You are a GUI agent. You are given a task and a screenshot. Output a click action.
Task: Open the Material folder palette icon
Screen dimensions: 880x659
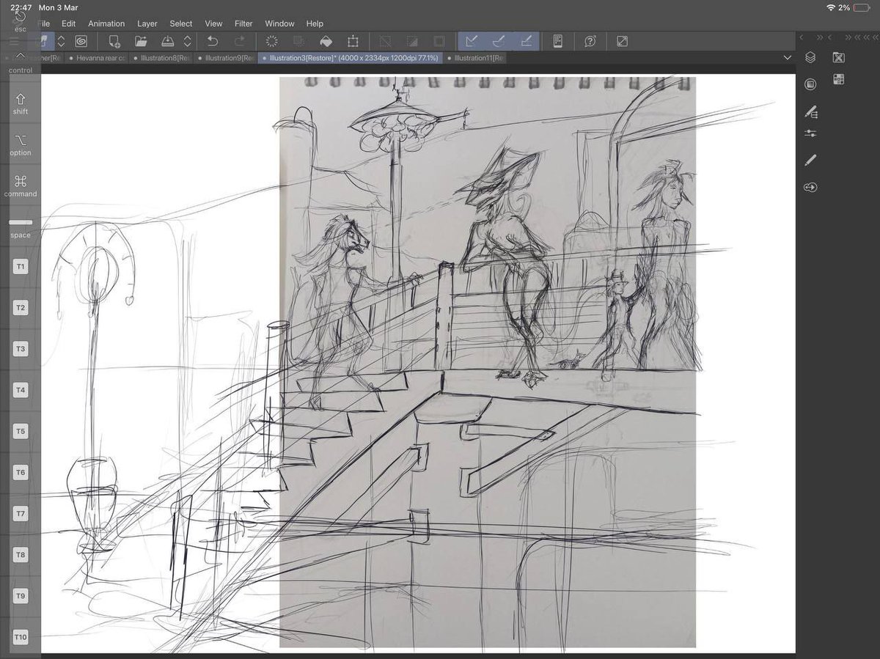839,57
